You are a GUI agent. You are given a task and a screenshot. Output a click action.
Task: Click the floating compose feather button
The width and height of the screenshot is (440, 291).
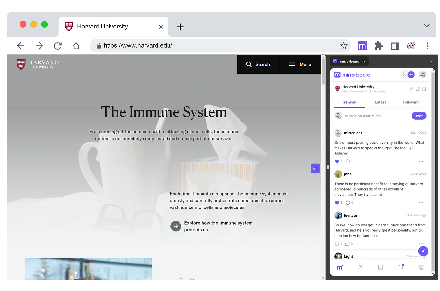tap(423, 251)
